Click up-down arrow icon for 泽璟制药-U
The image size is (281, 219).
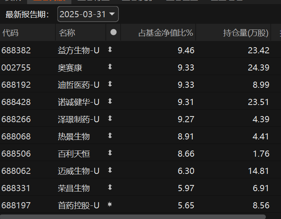coord(110,118)
